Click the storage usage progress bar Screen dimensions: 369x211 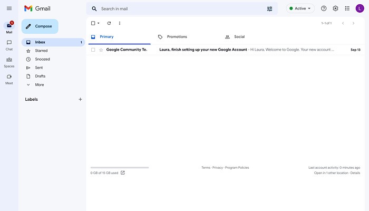pos(120,167)
